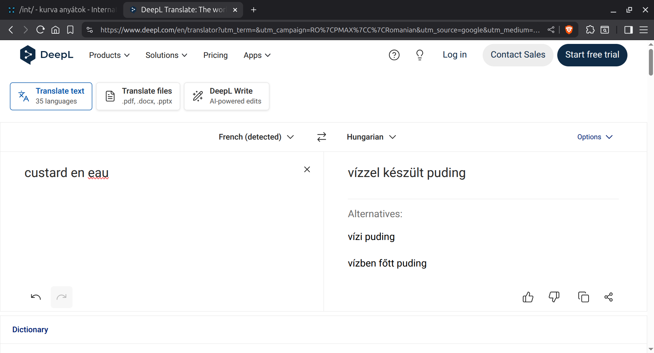Click the Contact Sales button
The image size is (654, 353).
(x=518, y=55)
